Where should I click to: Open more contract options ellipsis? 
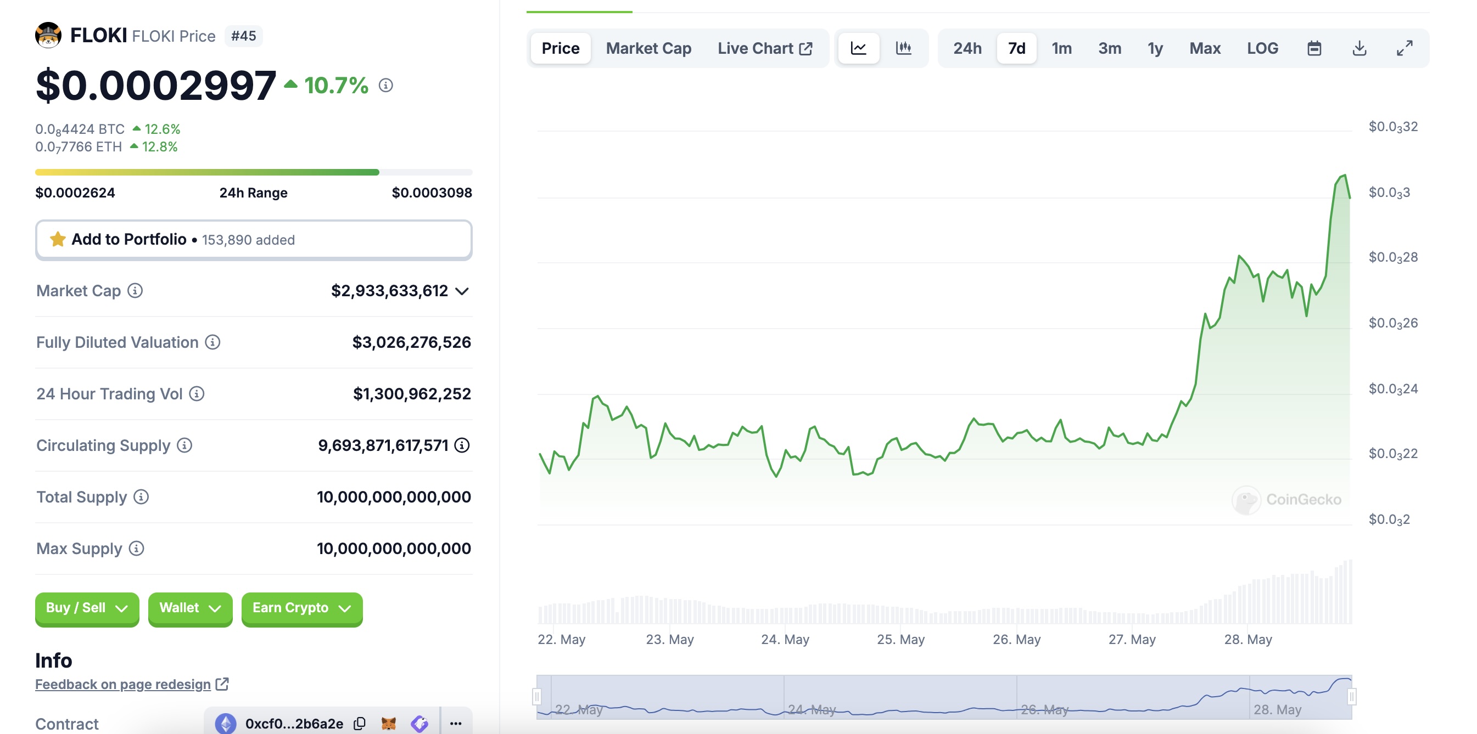pyautogui.click(x=456, y=723)
